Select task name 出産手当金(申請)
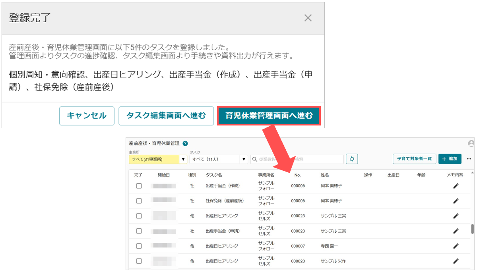 coord(223,231)
